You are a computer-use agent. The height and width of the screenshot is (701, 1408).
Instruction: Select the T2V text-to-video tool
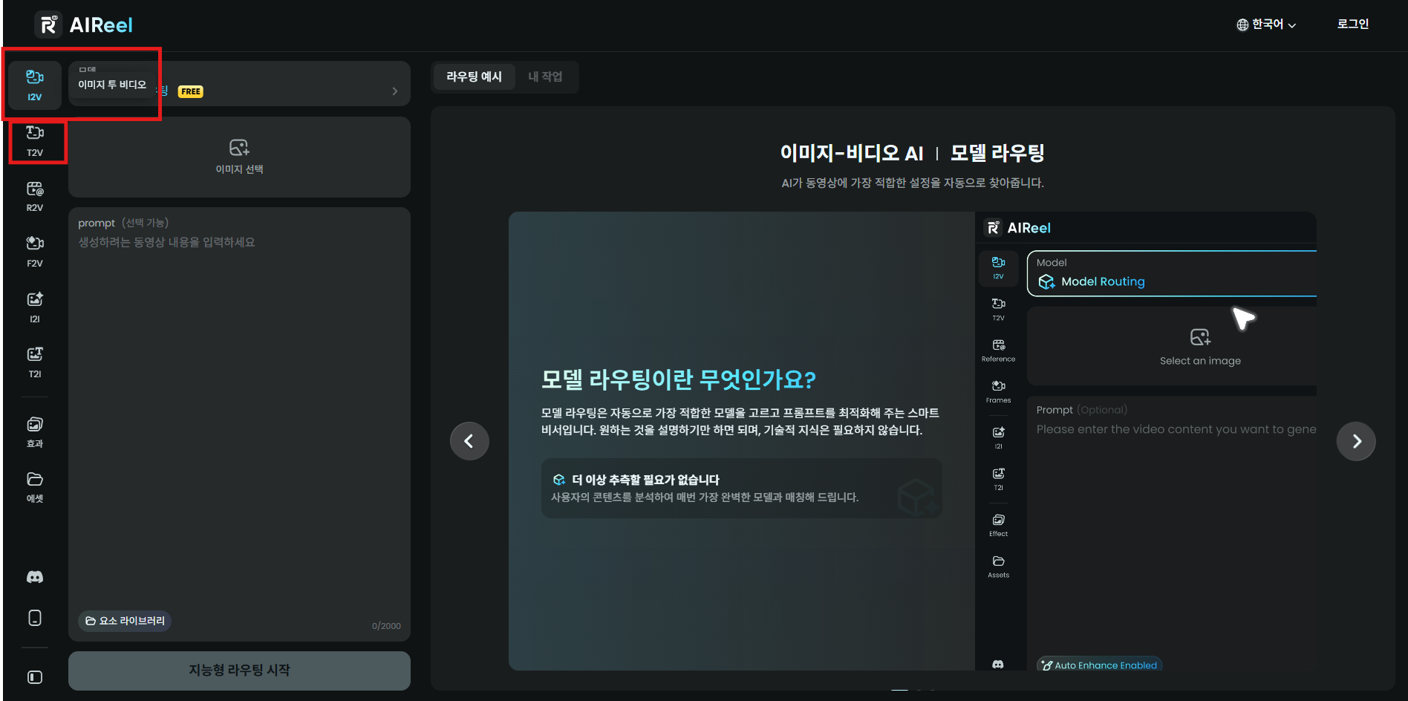click(x=34, y=141)
